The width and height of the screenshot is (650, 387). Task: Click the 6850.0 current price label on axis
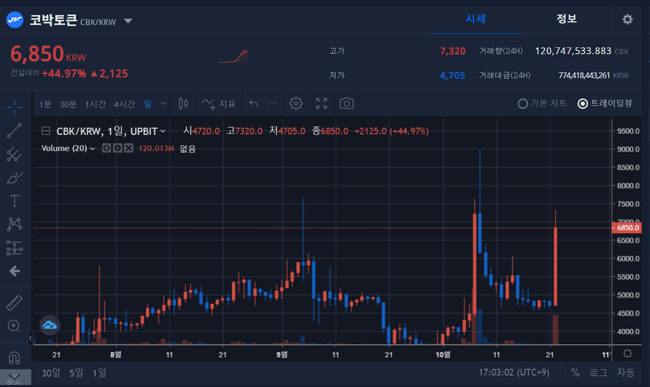click(628, 228)
